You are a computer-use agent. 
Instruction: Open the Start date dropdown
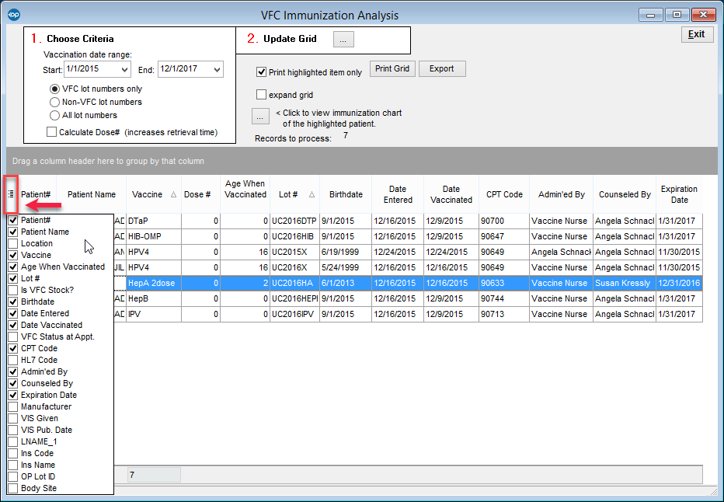[123, 70]
